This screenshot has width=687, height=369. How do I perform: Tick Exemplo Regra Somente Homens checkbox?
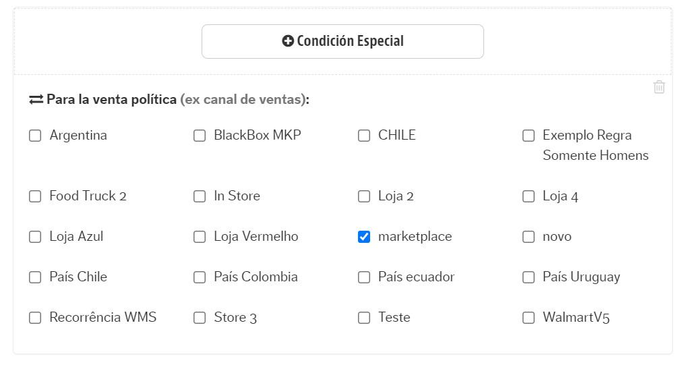[x=529, y=136]
